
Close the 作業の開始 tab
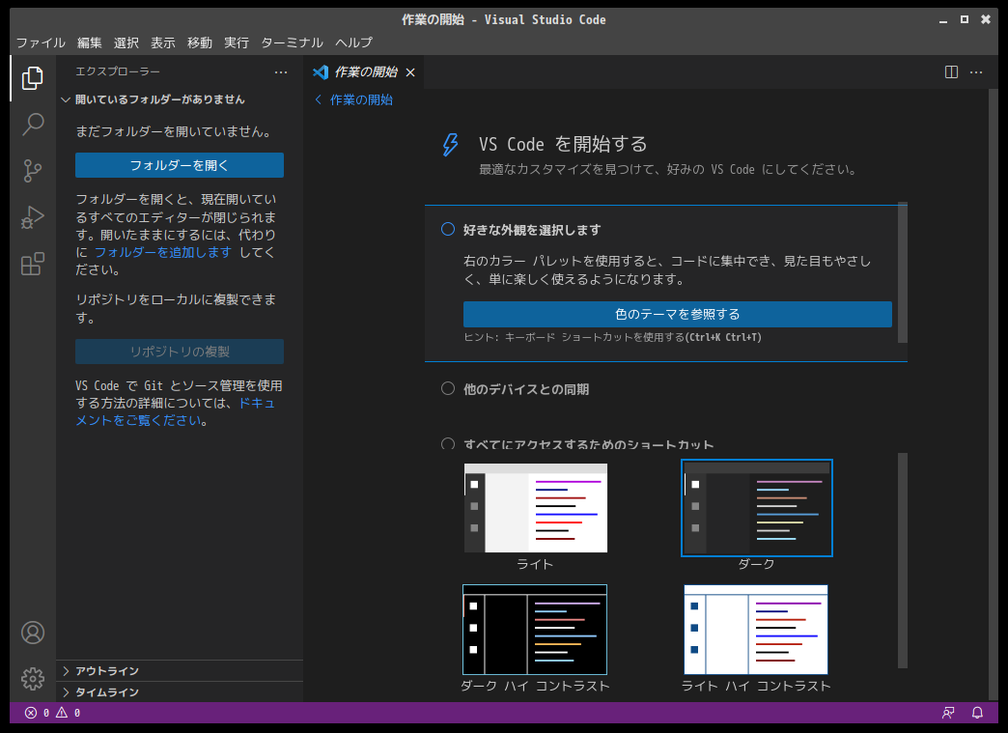coord(410,72)
